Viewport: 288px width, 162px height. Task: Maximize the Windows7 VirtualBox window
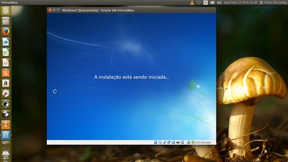pos(58,10)
